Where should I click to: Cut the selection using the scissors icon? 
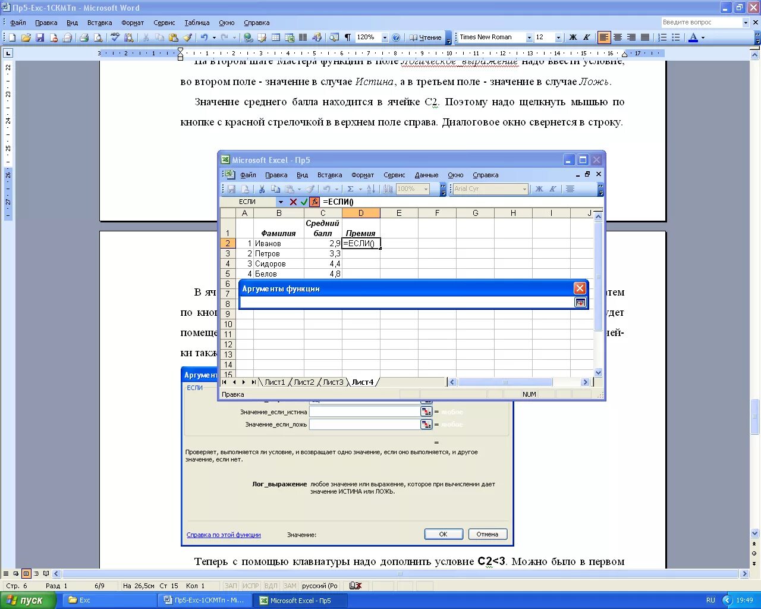coord(146,37)
